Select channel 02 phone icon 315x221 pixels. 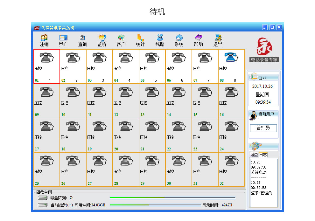[x=73, y=58]
